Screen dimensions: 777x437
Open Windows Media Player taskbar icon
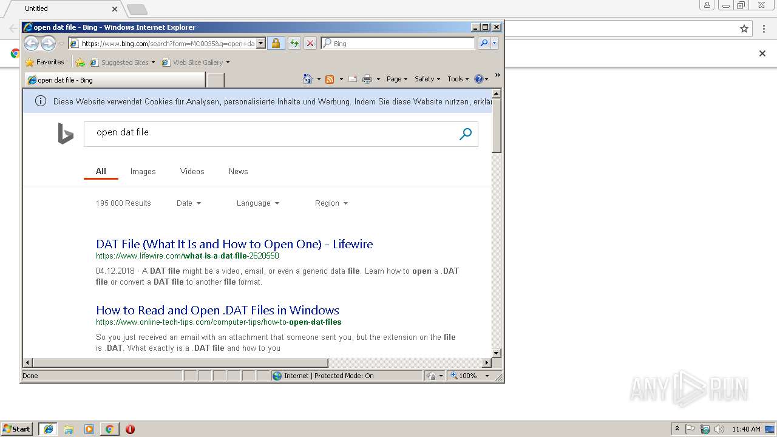(x=89, y=429)
